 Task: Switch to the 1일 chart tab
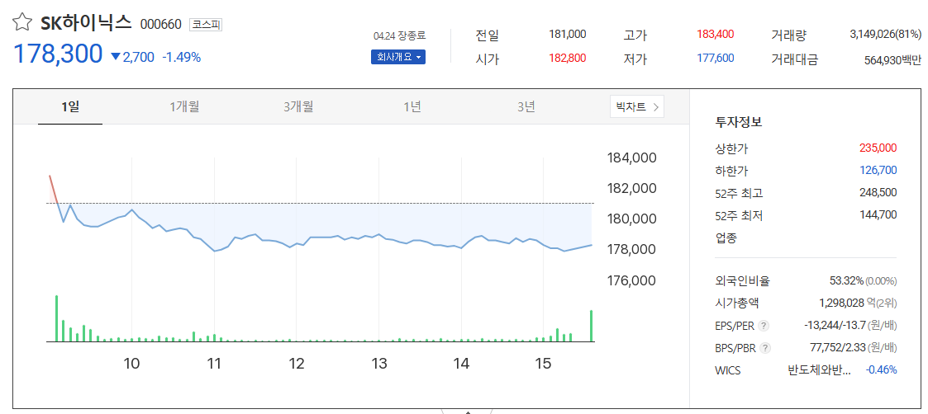pyautogui.click(x=70, y=107)
